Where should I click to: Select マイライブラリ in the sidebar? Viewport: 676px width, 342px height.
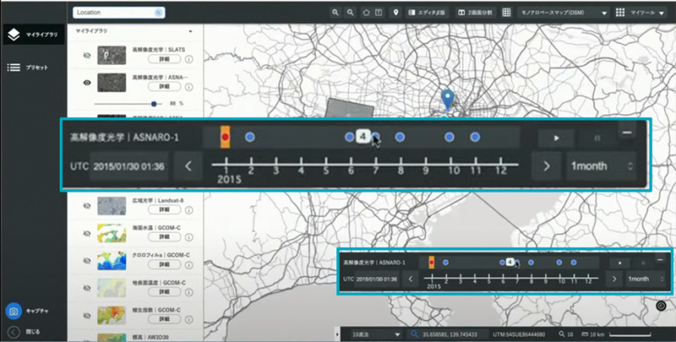pyautogui.click(x=34, y=34)
